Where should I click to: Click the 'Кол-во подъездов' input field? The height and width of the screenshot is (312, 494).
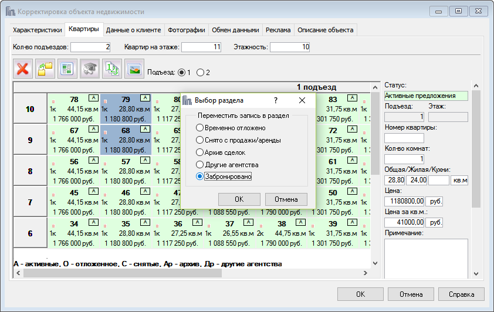(x=90, y=48)
